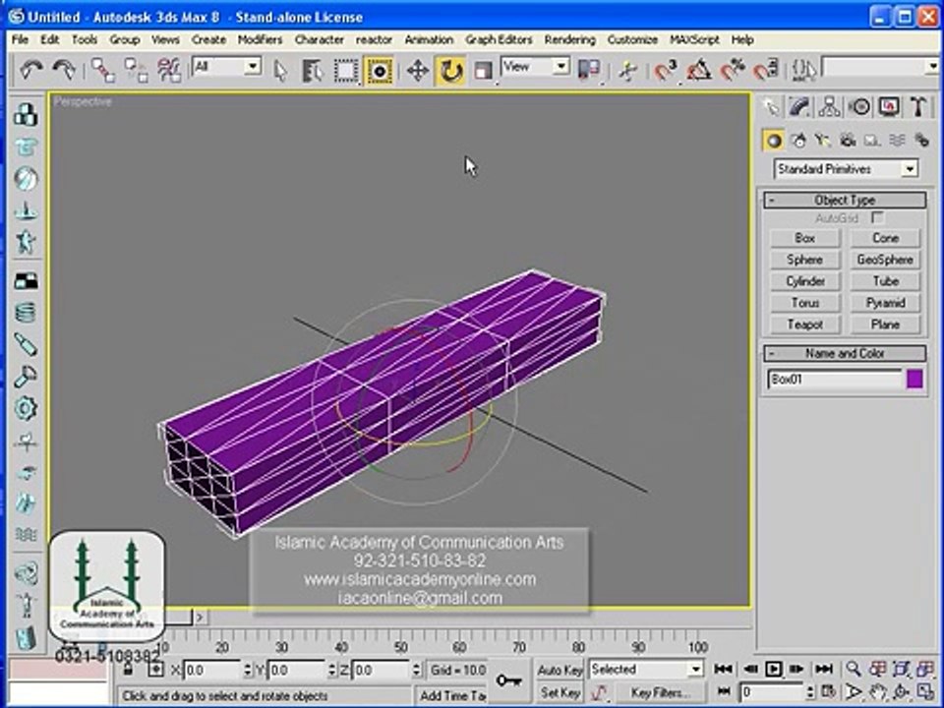Toggle the Angle Snap icon
Viewport: 944px width, 708px height.
698,70
